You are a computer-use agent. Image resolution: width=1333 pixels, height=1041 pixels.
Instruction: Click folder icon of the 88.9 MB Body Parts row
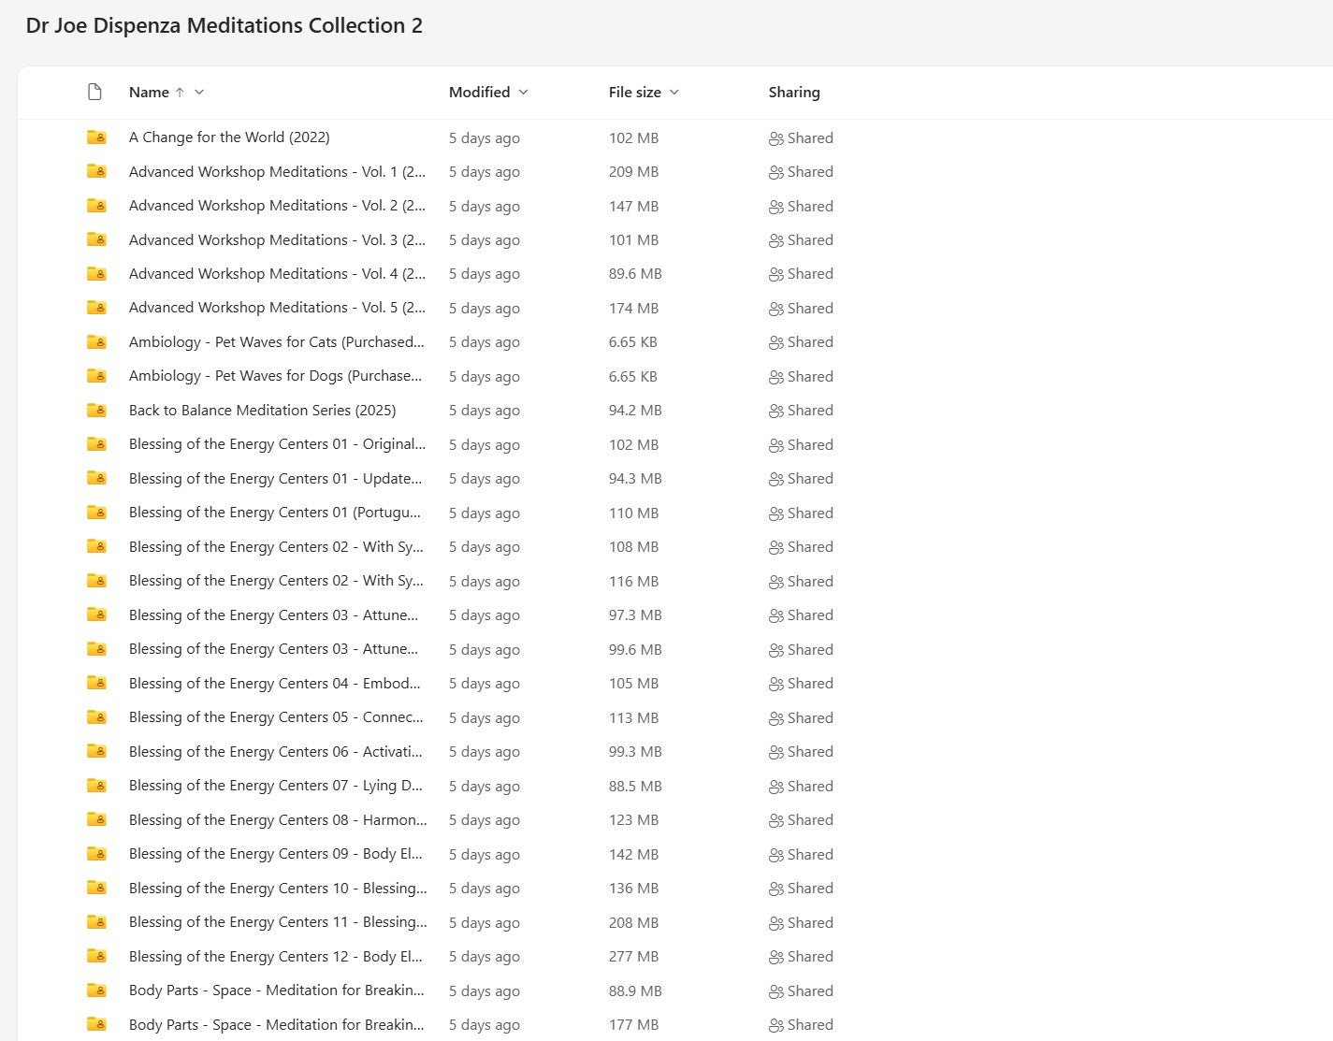(96, 990)
